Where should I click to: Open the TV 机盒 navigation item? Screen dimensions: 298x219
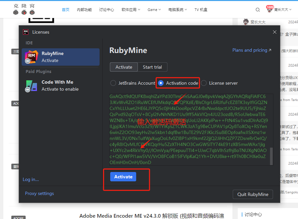coord(201,10)
